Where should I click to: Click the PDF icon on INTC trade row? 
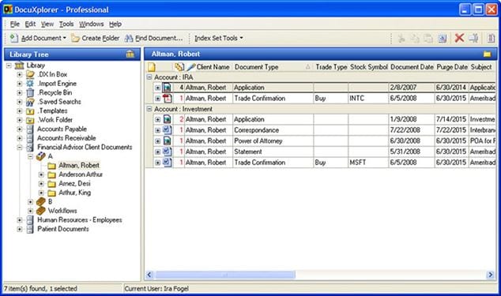tap(168, 98)
